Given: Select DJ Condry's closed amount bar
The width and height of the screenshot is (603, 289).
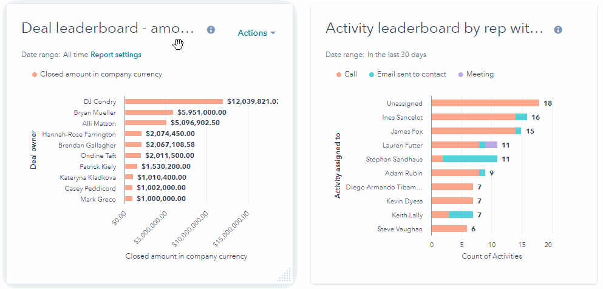Looking at the screenshot, I should pos(174,101).
